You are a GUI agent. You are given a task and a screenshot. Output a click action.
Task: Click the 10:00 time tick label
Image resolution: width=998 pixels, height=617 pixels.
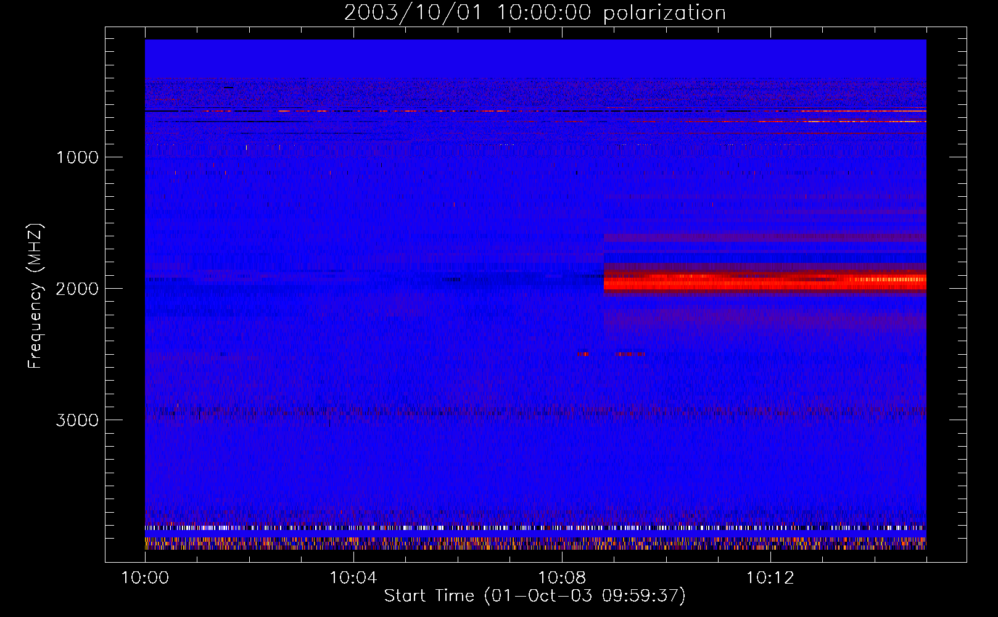click(145, 578)
